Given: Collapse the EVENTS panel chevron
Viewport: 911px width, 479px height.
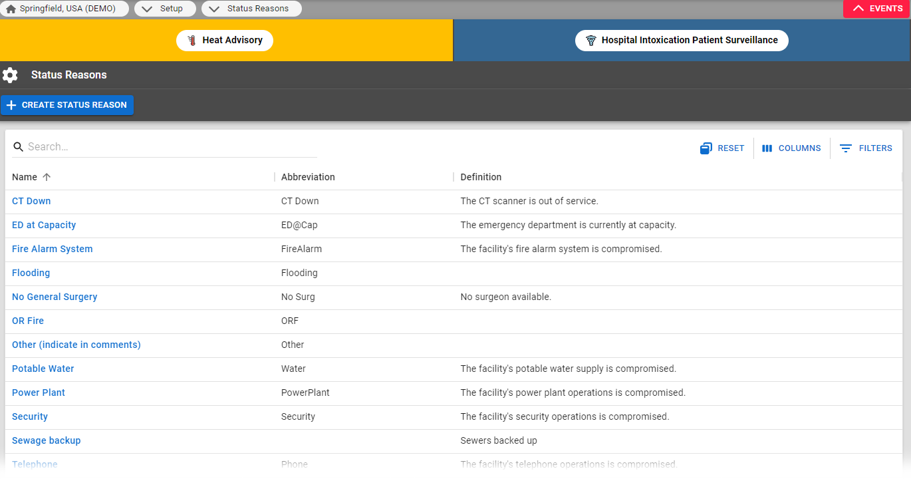Looking at the screenshot, I should pyautogui.click(x=859, y=8).
